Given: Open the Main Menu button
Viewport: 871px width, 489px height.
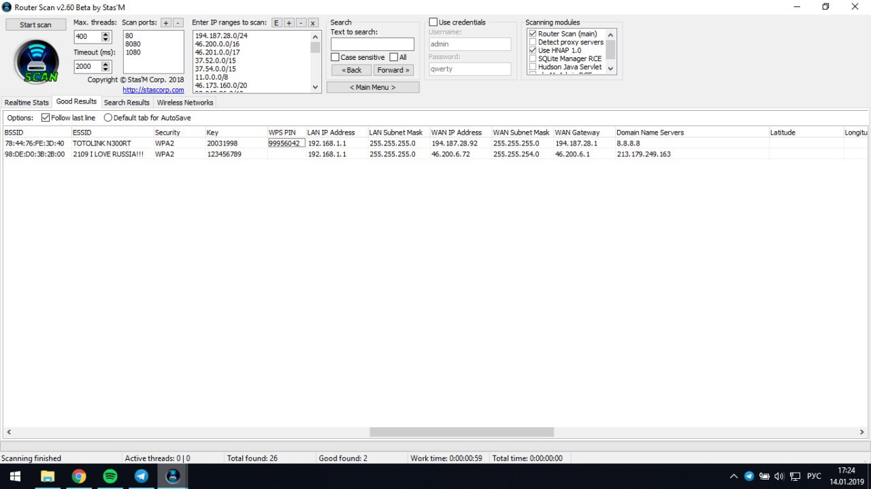Looking at the screenshot, I should coord(373,87).
